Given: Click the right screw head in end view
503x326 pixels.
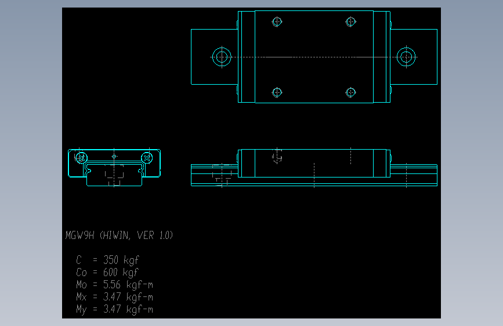Looking at the screenshot, I should pos(147,158).
